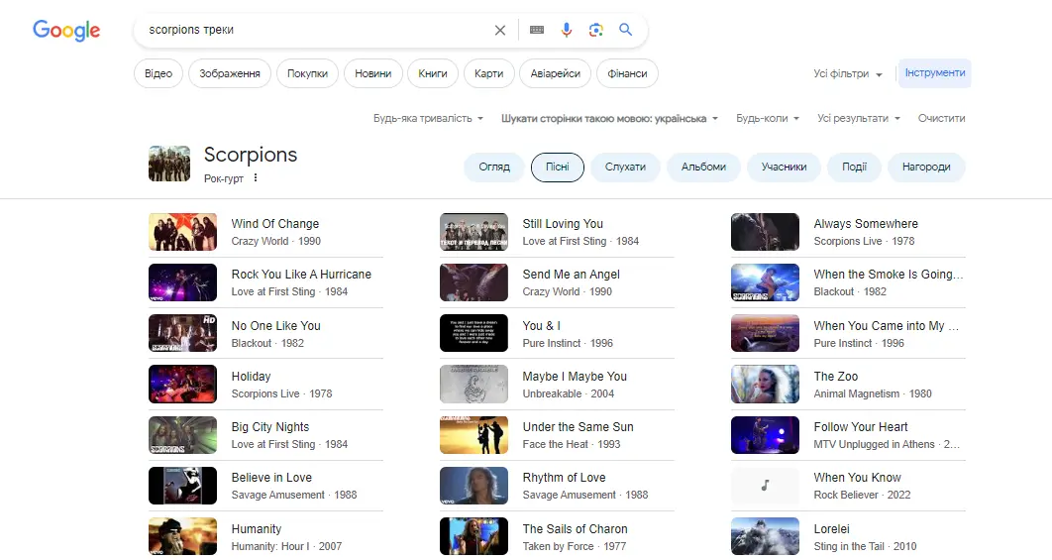Switch to Новини results
The height and width of the screenshot is (560, 1052).
(x=373, y=74)
